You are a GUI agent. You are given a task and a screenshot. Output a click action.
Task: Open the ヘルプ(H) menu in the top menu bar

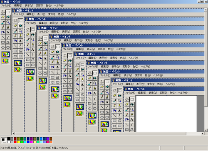(59, 5)
